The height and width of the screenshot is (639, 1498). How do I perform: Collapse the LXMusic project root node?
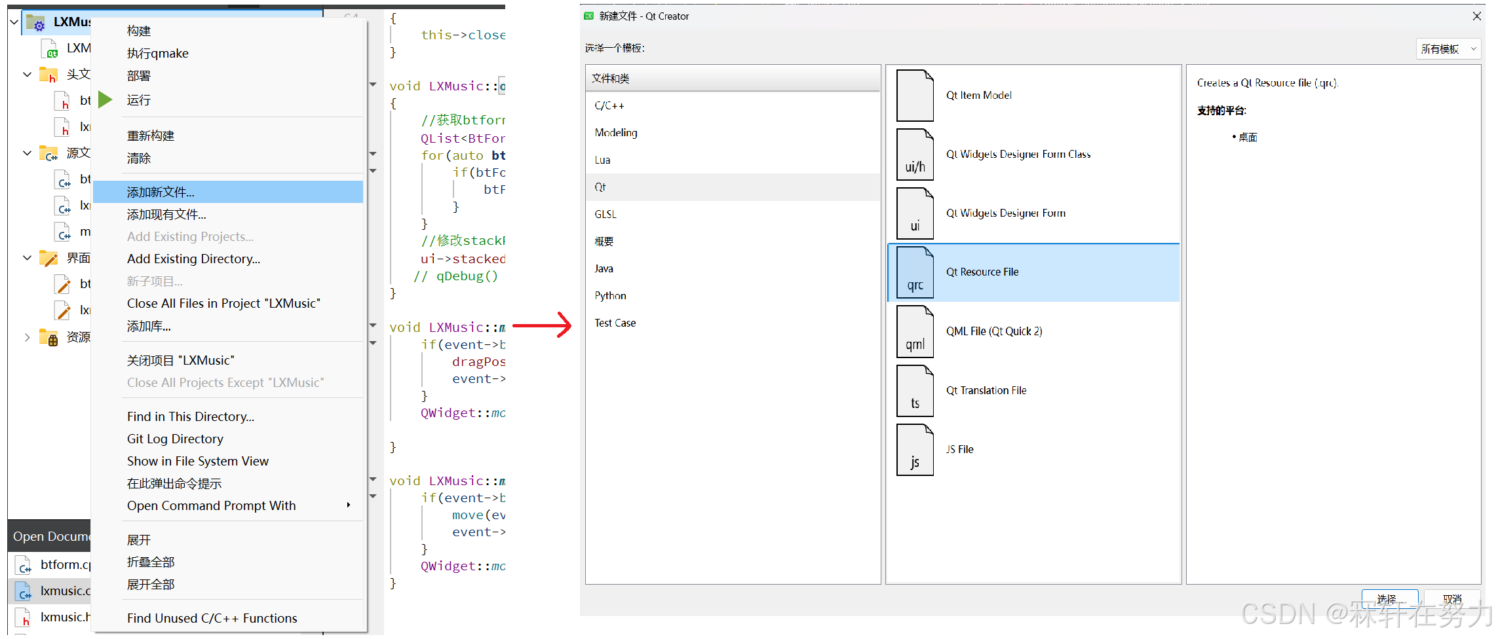[x=14, y=22]
